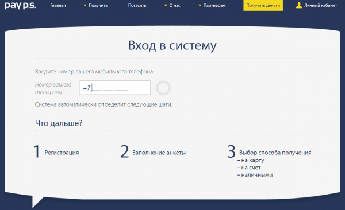Click the step 2 Заполнение анкеты text
The height and width of the screenshot is (210, 345).
point(159,153)
